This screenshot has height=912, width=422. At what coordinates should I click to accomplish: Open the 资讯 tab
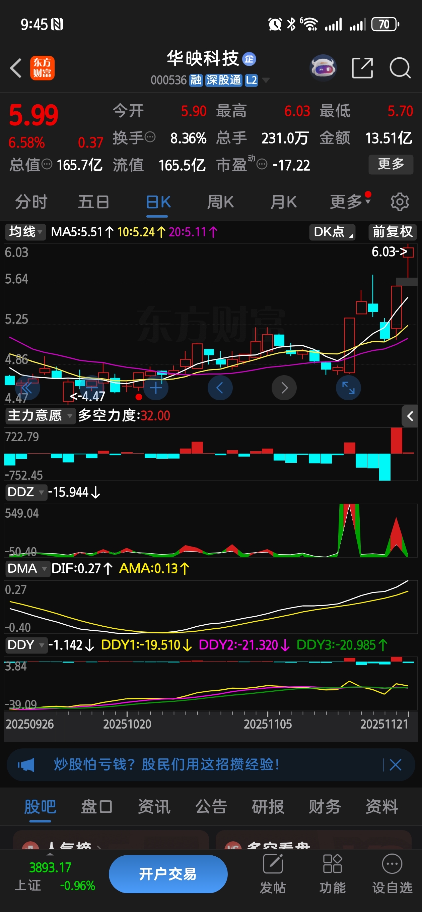click(x=154, y=807)
